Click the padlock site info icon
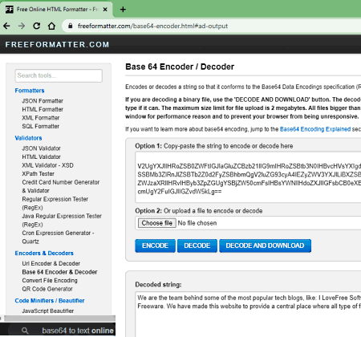This screenshot has width=361, height=337. [x=70, y=26]
